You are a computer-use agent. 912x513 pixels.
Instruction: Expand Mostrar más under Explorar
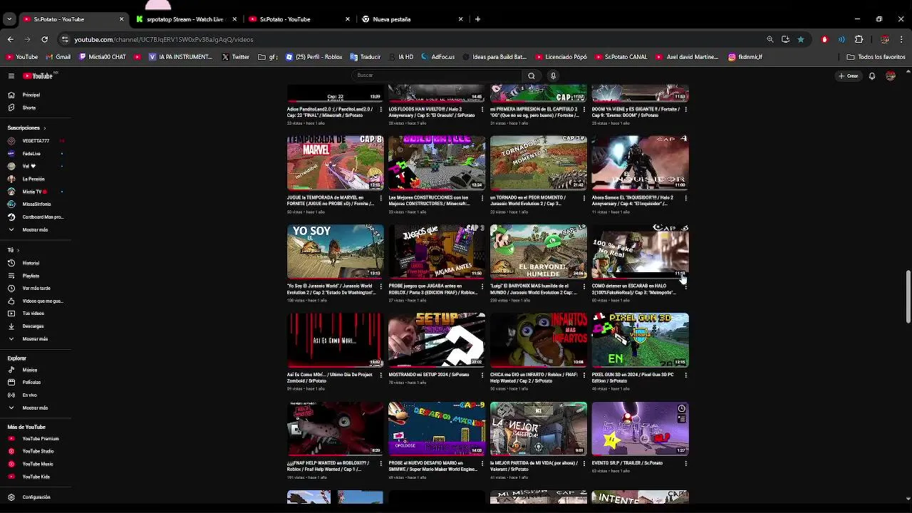click(35, 408)
